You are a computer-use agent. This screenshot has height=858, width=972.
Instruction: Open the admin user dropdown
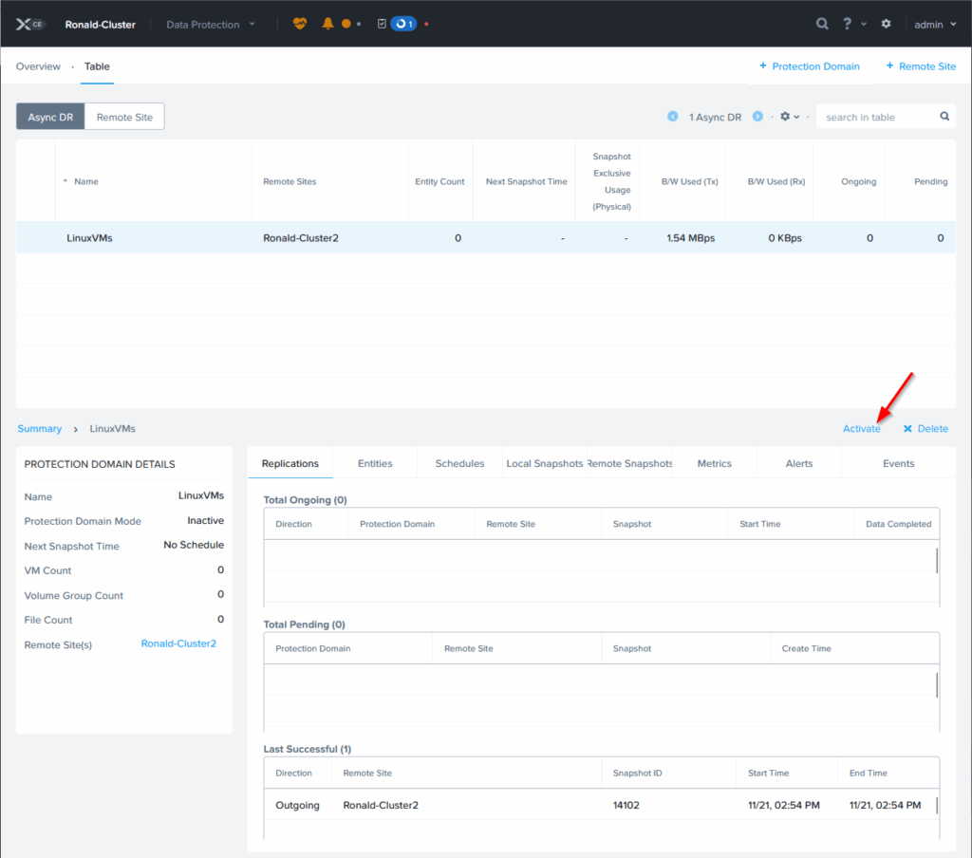(934, 24)
